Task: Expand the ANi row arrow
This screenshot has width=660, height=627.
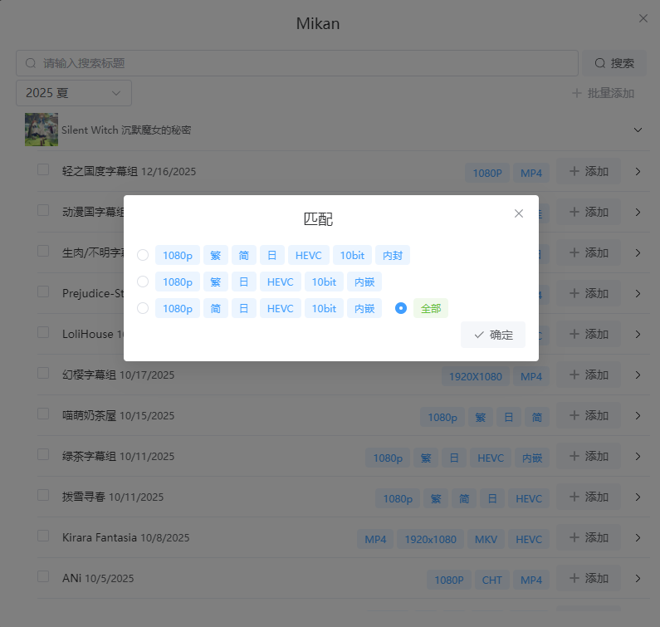Action: 638,578
